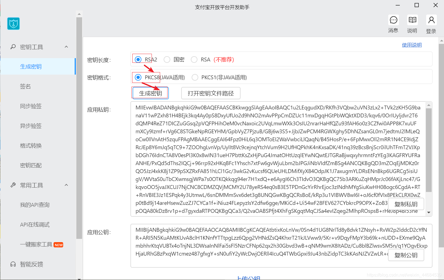Collapse the 密钥工具 section
This screenshot has width=444, height=280.
tap(66, 47)
